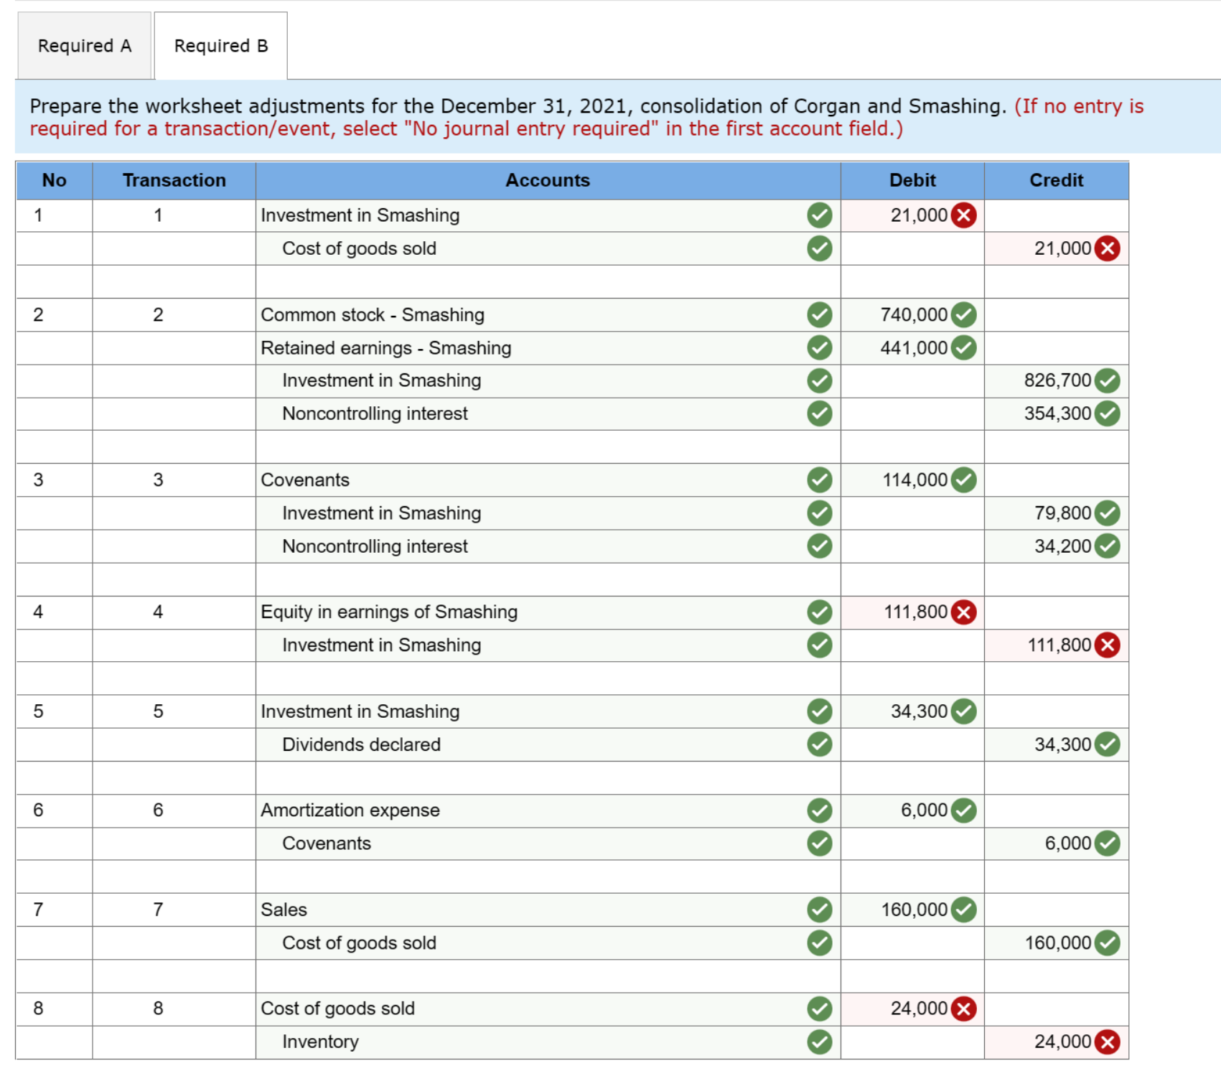The height and width of the screenshot is (1071, 1221).
Task: Select the Amortization expense account field
Action: point(548,810)
